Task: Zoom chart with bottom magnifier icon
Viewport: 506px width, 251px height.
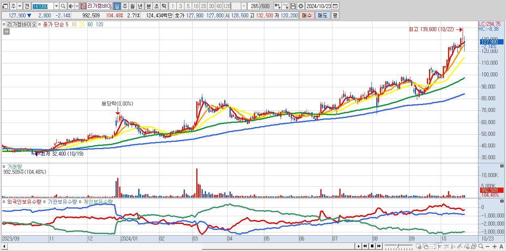Action: [x=481, y=246]
